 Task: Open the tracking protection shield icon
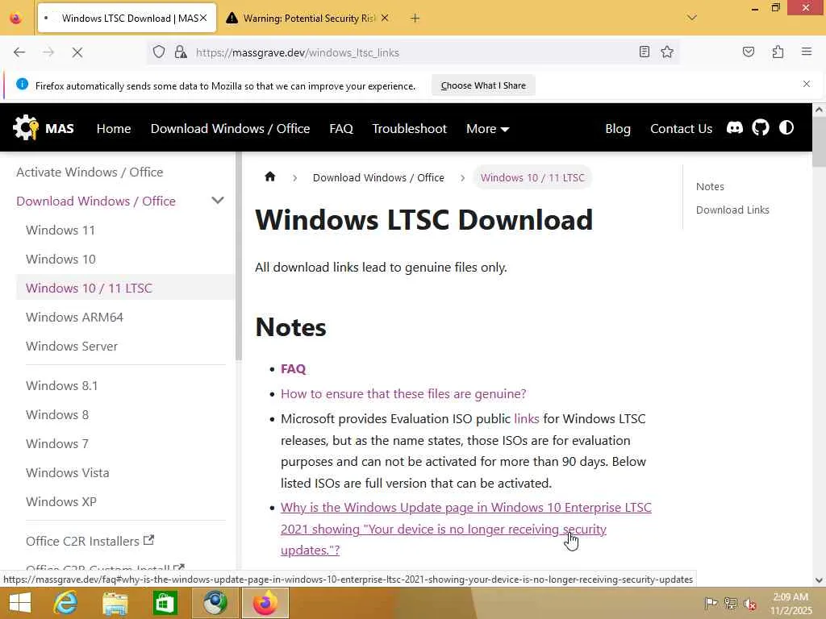coord(159,52)
